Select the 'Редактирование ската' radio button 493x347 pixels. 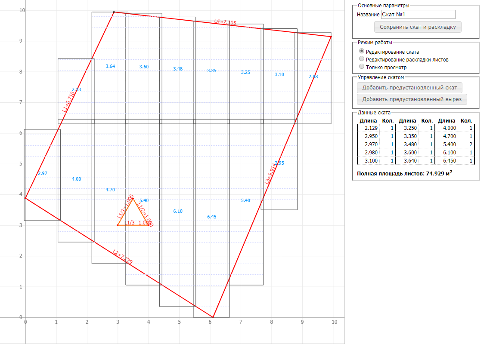(362, 51)
